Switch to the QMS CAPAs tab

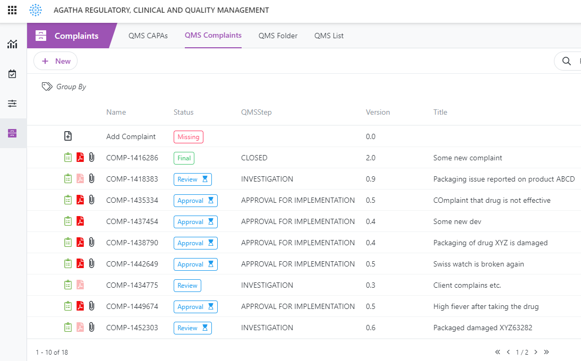[x=148, y=36]
